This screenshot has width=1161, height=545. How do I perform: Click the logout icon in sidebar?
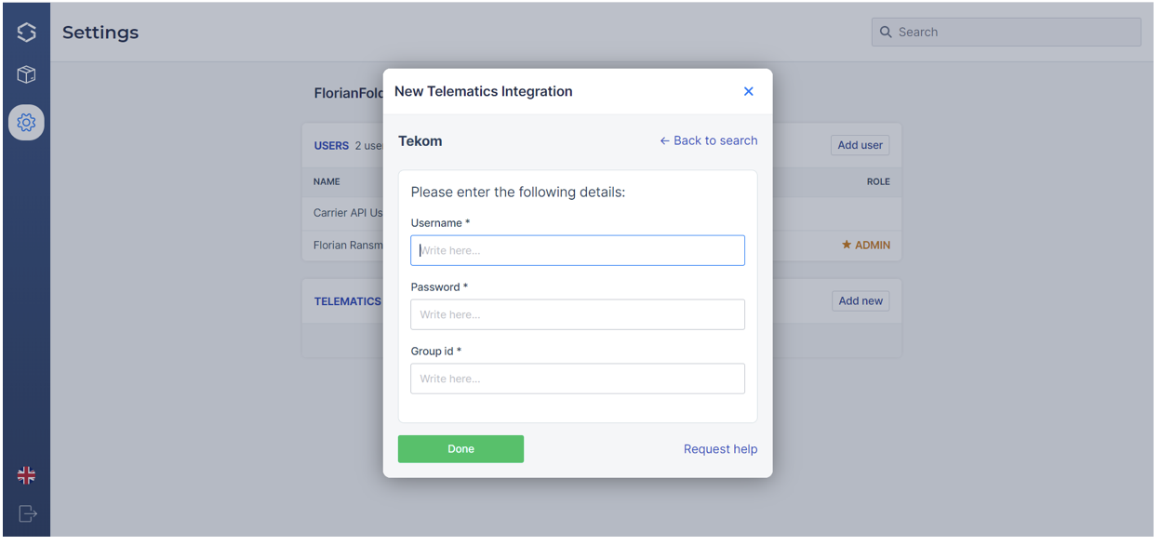point(27,513)
